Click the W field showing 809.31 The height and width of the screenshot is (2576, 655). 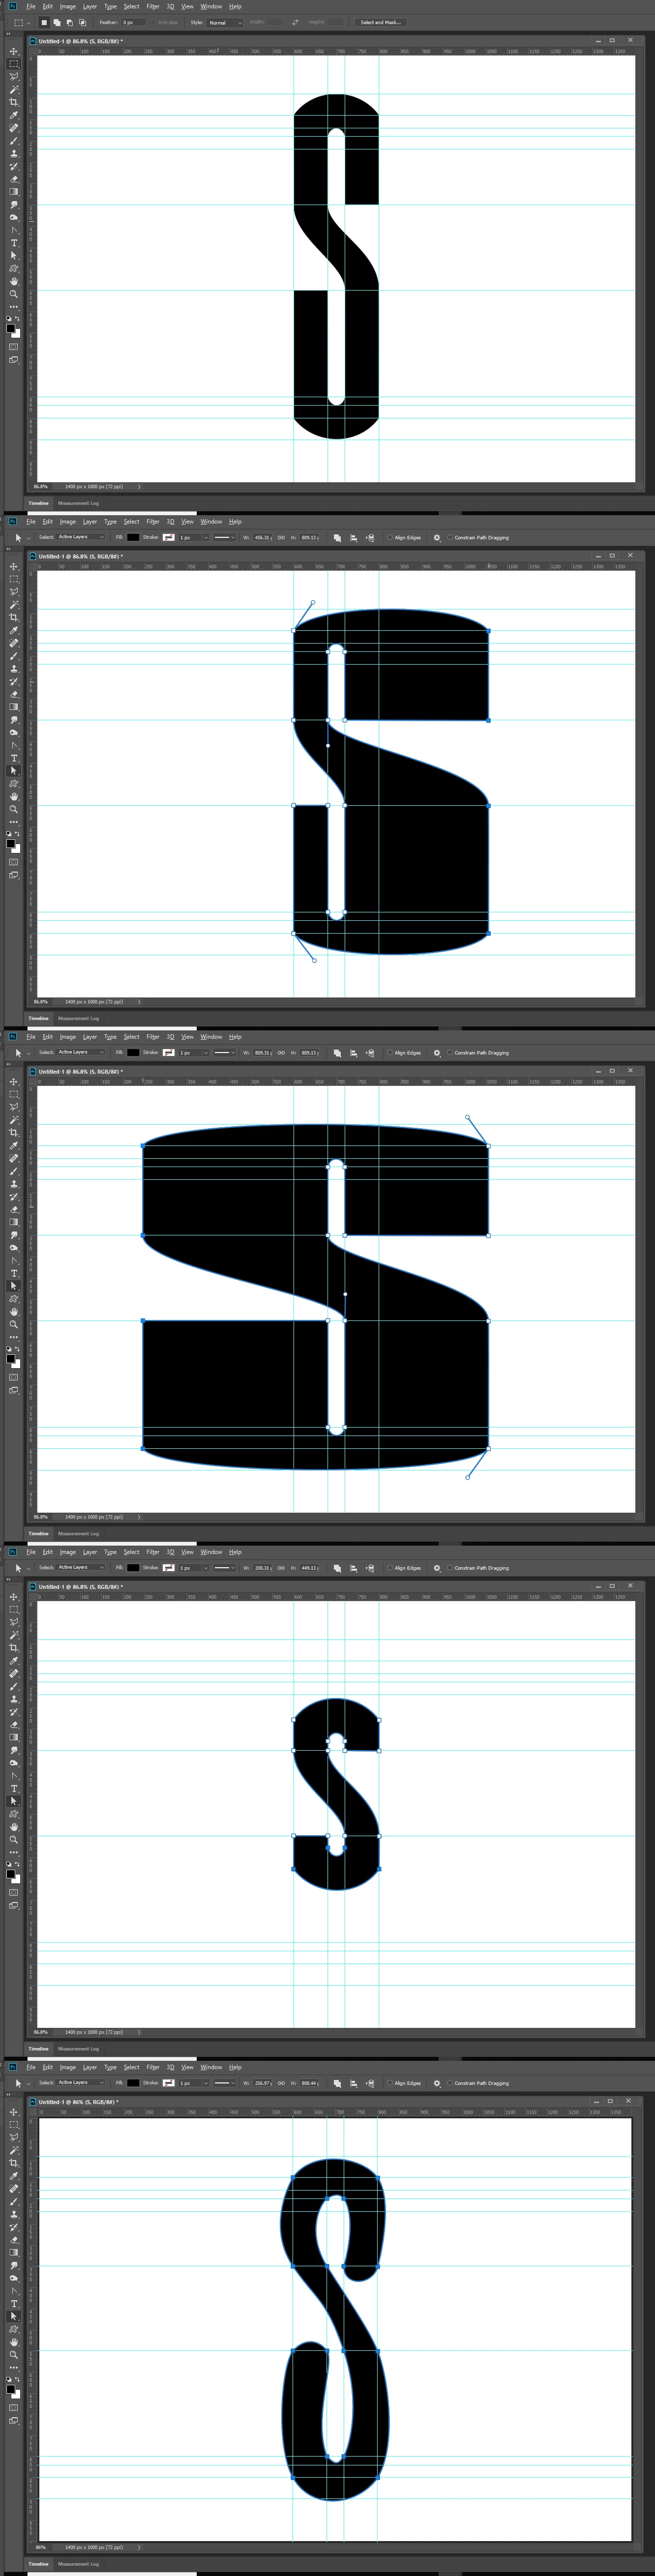pos(263,1052)
